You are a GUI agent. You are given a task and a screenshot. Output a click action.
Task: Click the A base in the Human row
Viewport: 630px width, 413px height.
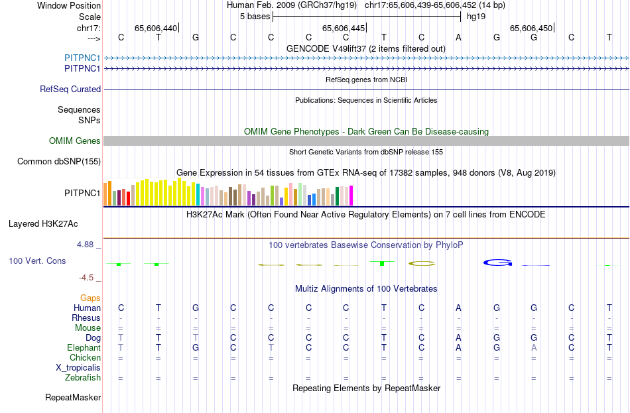click(x=458, y=308)
